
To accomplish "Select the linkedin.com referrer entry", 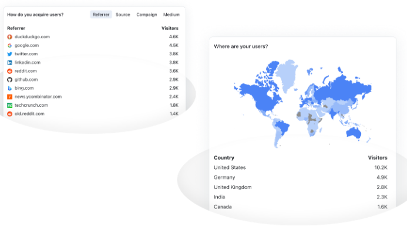I will coord(27,63).
